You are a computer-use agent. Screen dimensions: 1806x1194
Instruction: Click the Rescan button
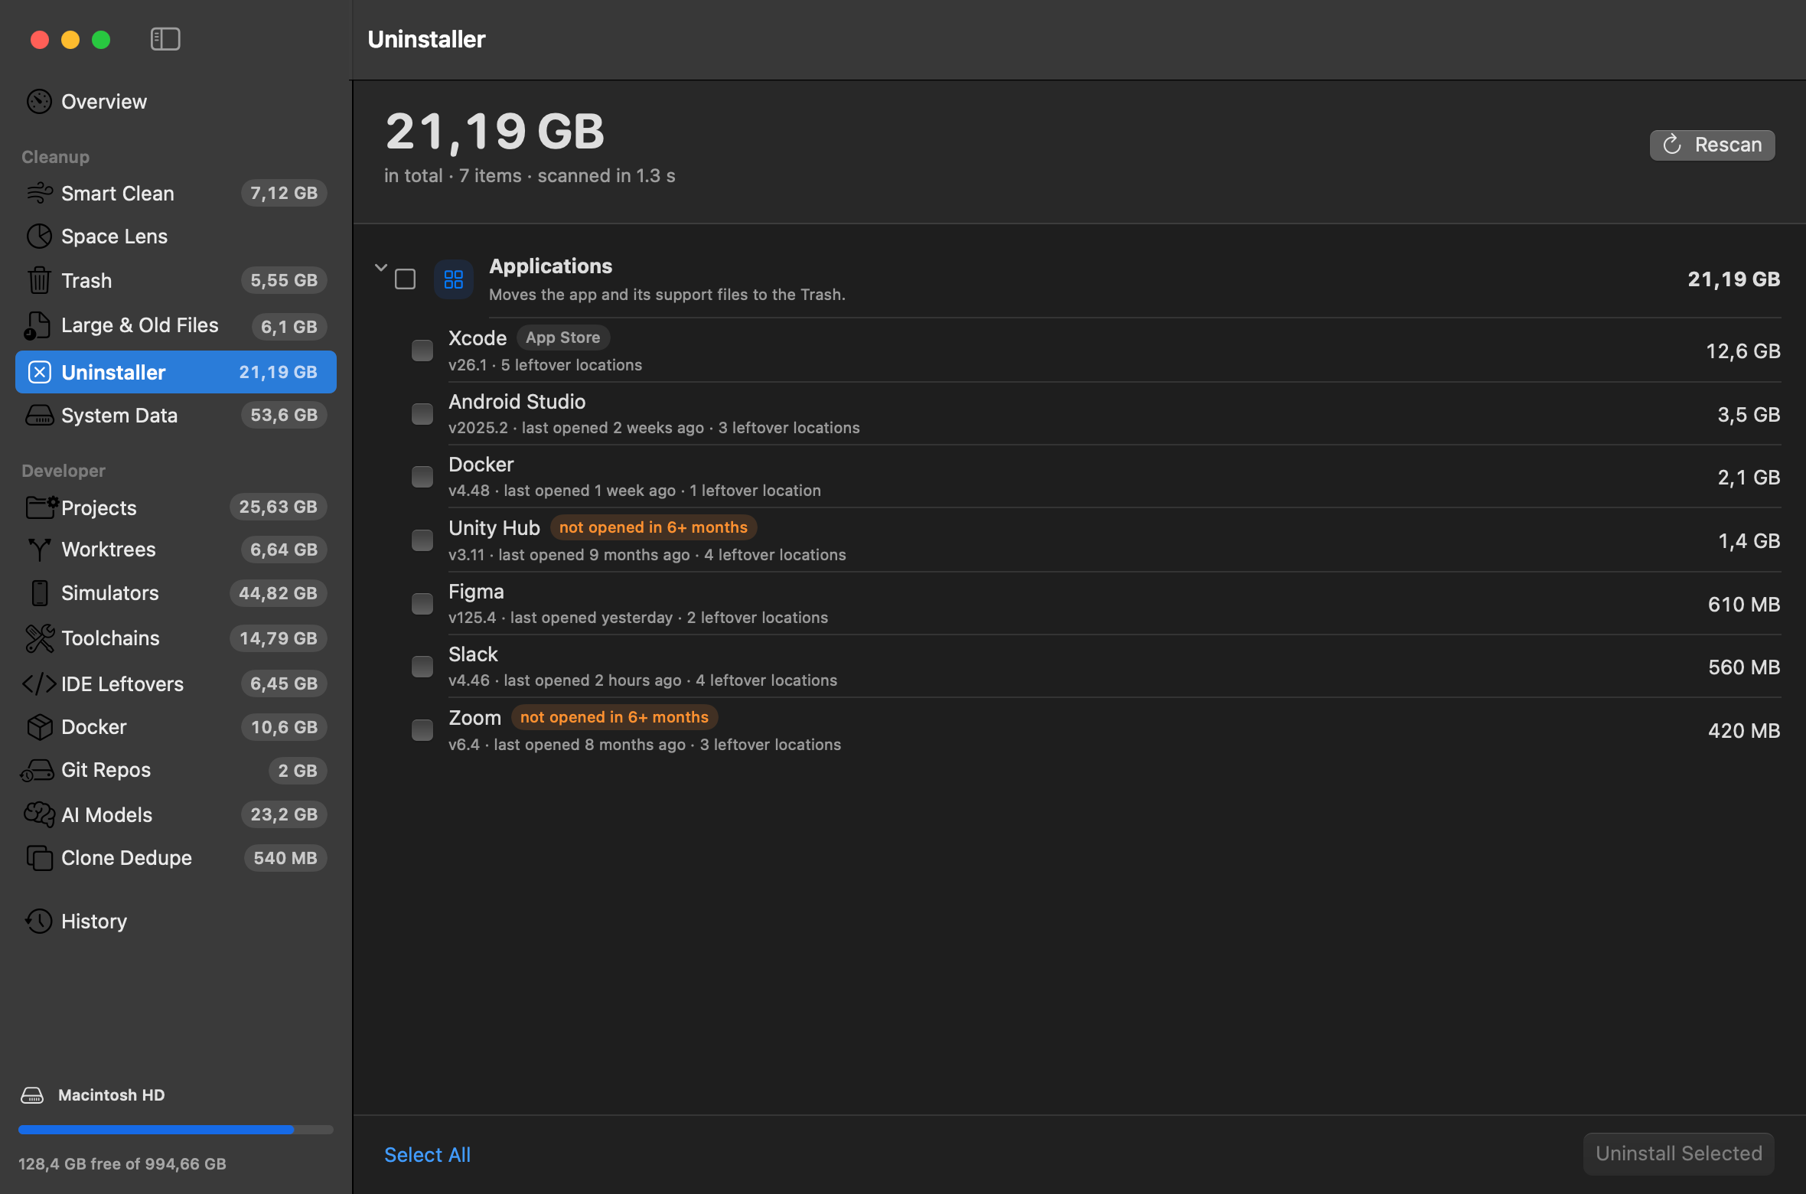pyautogui.click(x=1713, y=145)
